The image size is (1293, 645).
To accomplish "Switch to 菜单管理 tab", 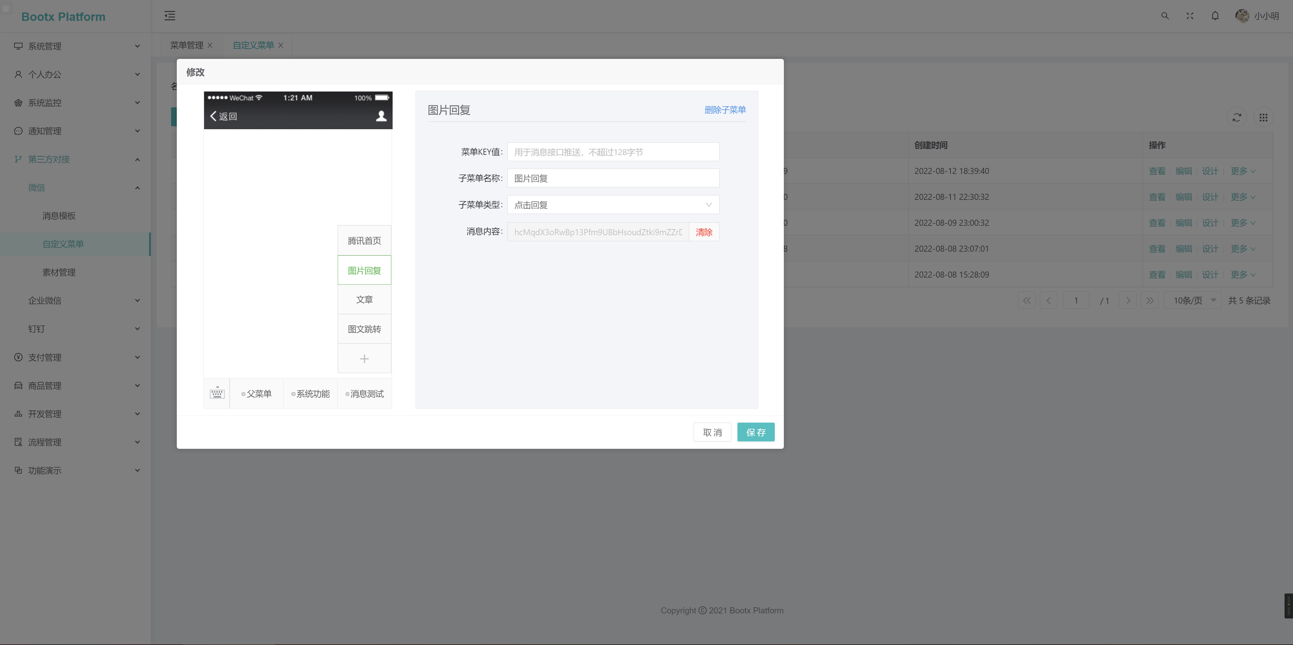I will 186,45.
